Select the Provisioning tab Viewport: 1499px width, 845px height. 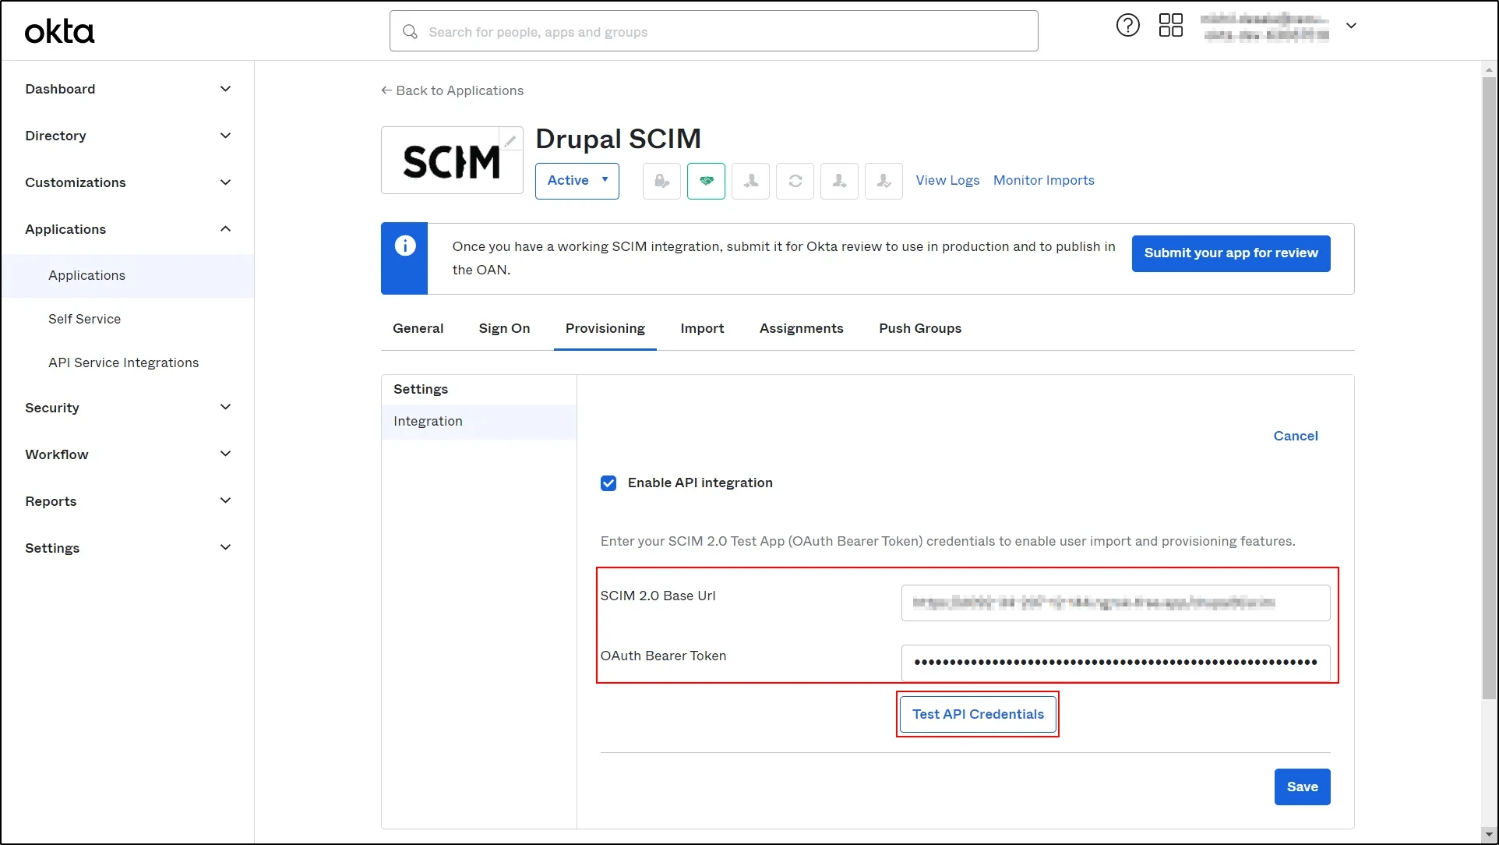[605, 328]
